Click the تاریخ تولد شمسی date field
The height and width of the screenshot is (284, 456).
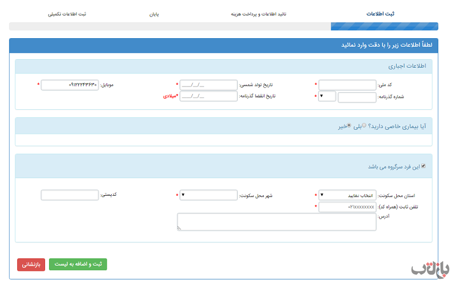click(x=208, y=85)
